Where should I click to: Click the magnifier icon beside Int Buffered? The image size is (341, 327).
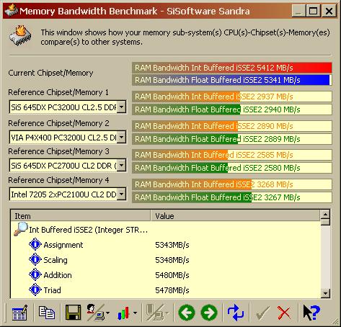21,228
